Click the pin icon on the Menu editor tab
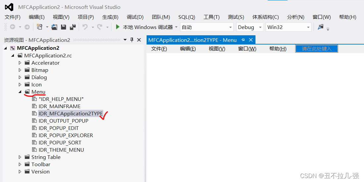 [243, 40]
